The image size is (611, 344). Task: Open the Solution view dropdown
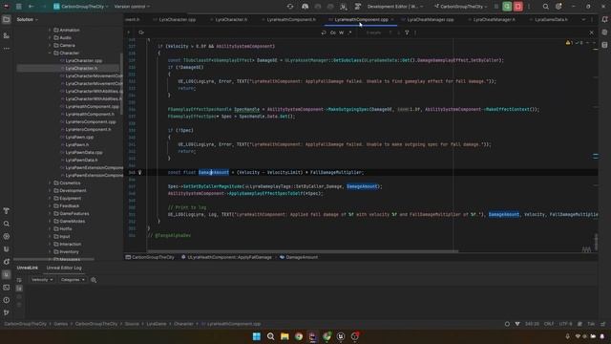coord(28,19)
